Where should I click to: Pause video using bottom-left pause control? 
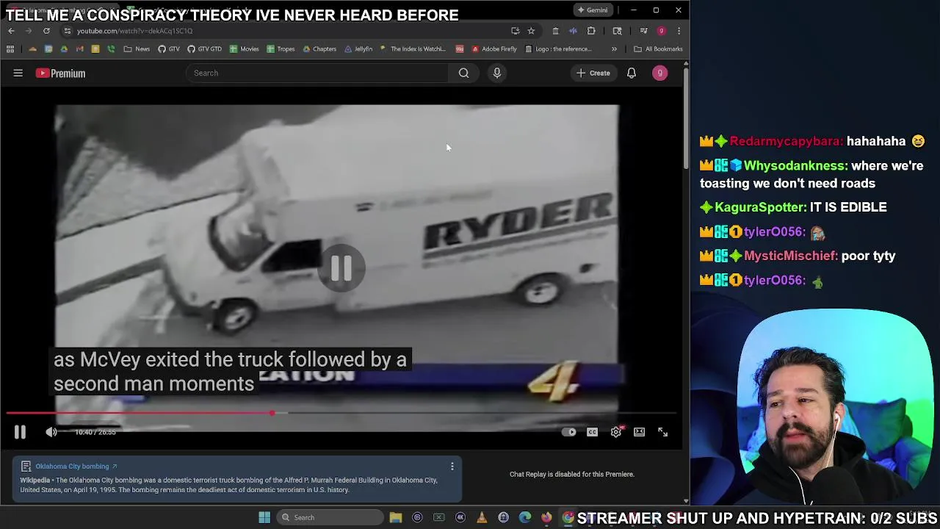tap(20, 432)
